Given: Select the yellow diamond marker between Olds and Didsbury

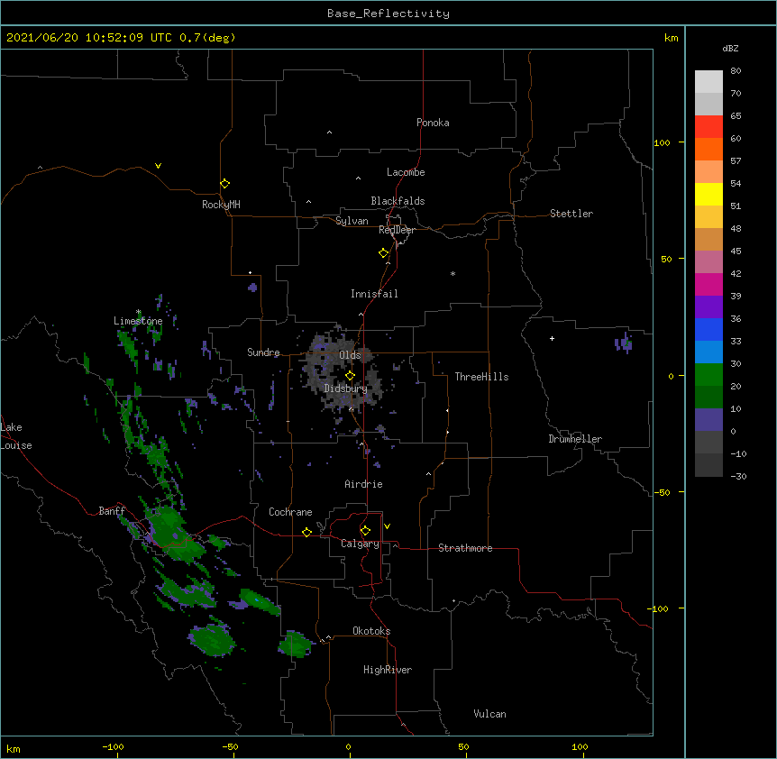Looking at the screenshot, I should [350, 376].
